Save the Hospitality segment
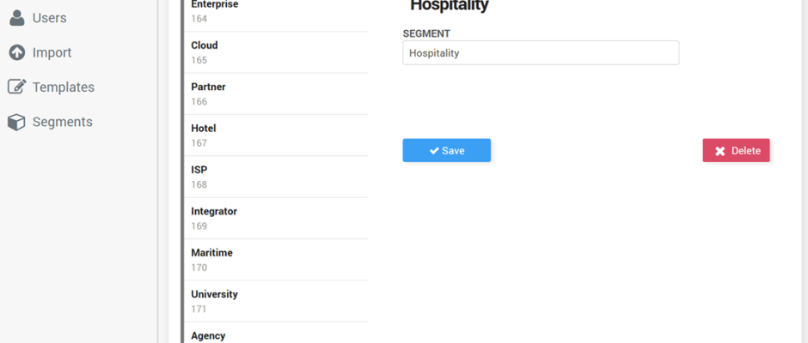808x343 pixels. (x=447, y=150)
